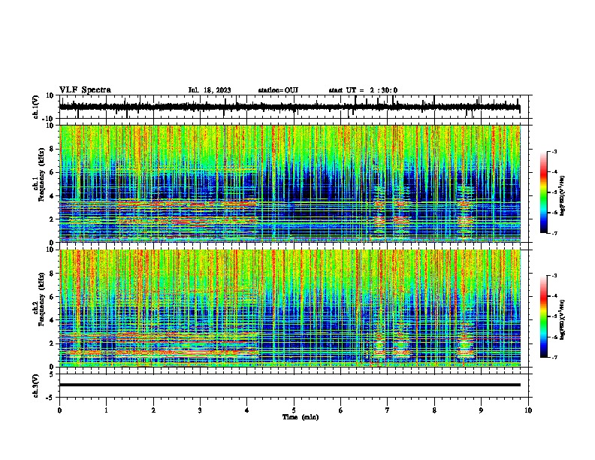Click the "4" kHz tick on ch.2 frequency axis
This screenshot has width=595, height=460.
tap(53, 320)
